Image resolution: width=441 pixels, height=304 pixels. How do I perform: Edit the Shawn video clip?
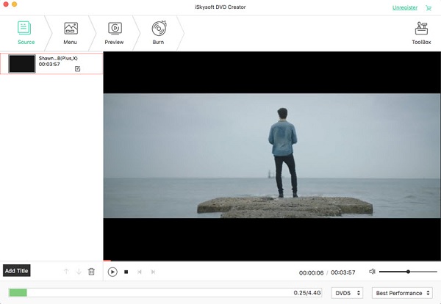tap(78, 69)
